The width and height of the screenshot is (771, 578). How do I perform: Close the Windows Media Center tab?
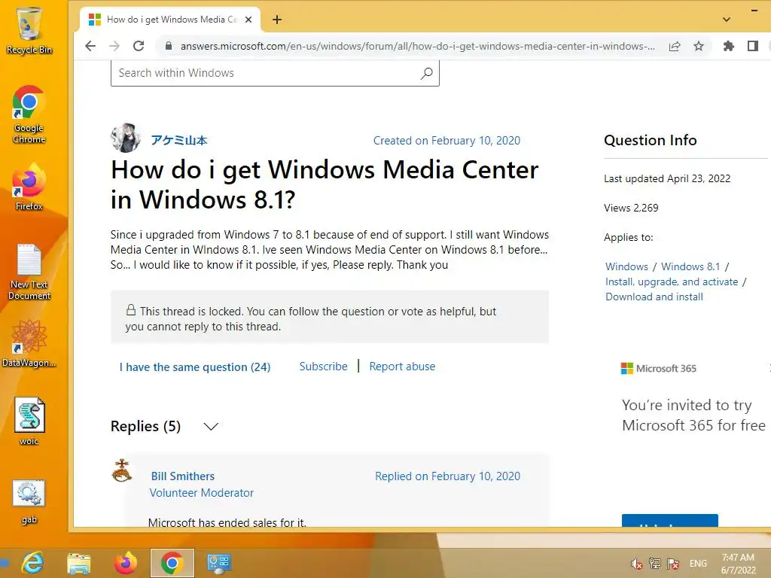pyautogui.click(x=248, y=20)
